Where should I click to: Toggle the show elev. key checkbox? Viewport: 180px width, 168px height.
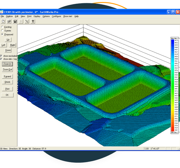(x=1, y=59)
